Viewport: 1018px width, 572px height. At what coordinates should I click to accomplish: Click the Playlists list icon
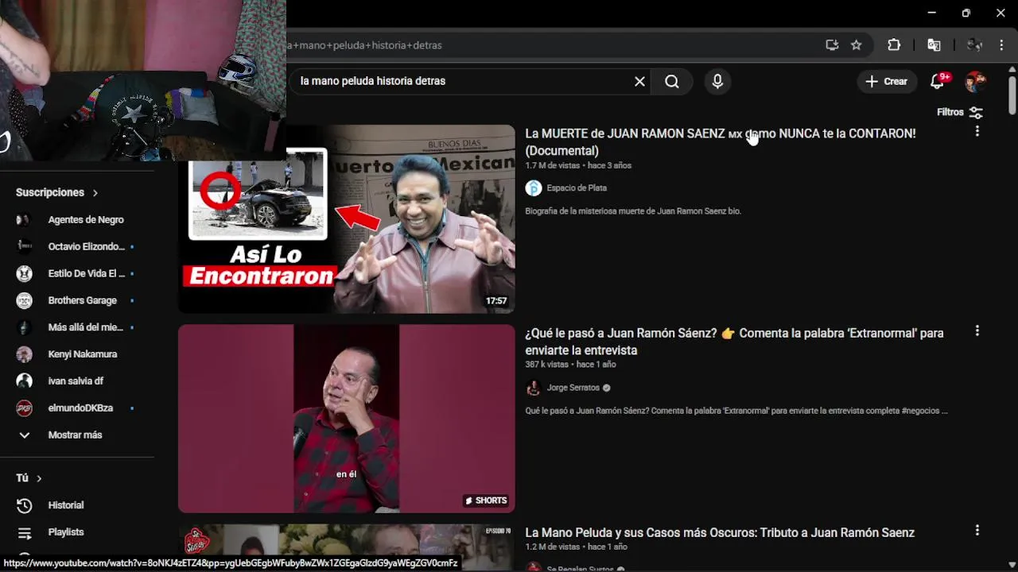pyautogui.click(x=25, y=532)
